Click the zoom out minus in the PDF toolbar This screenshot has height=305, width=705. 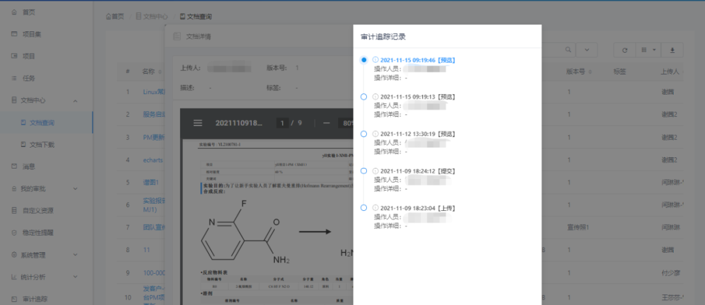pyautogui.click(x=327, y=123)
